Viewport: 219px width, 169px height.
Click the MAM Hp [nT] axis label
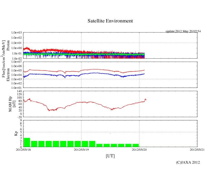[12, 102]
